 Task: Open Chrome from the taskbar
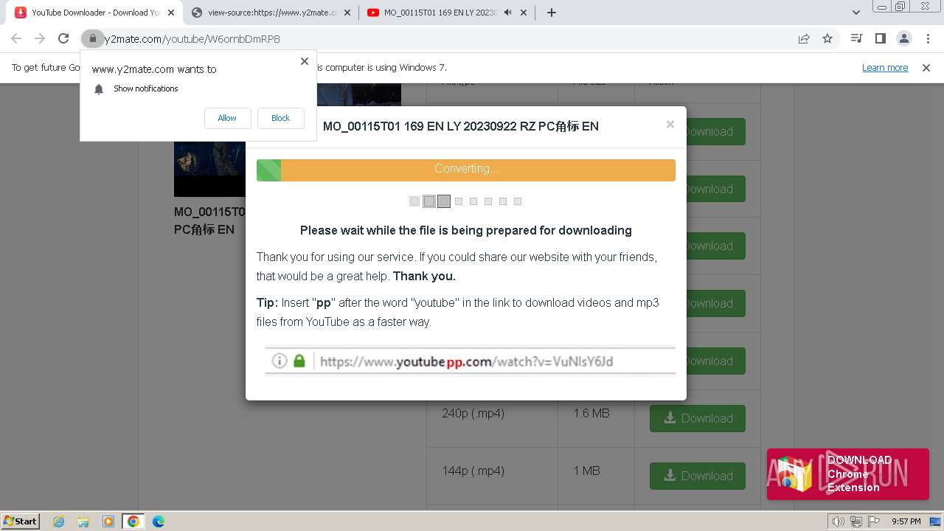pos(133,521)
